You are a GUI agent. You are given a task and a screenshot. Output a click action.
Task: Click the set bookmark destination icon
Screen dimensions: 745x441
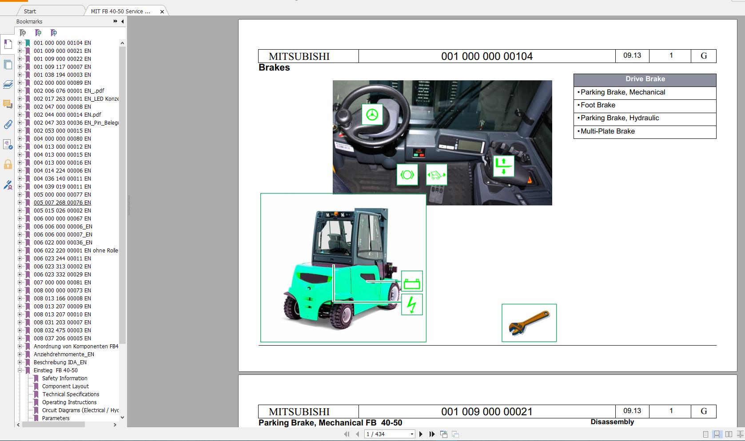click(54, 33)
